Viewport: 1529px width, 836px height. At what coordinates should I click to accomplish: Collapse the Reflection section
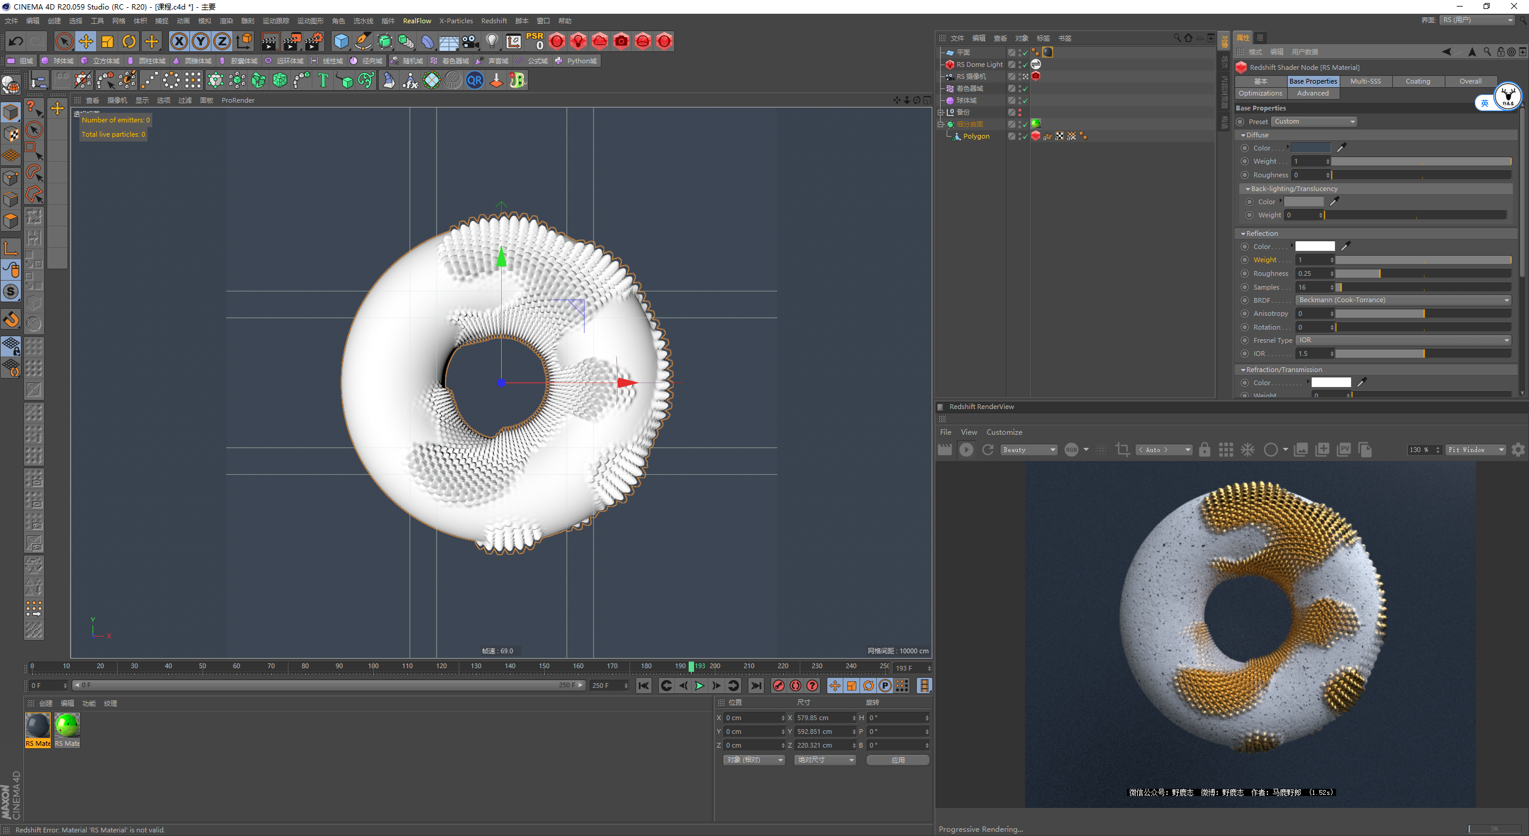click(1243, 233)
